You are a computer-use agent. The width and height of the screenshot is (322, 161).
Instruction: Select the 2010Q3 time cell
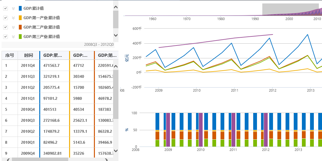[28, 121]
